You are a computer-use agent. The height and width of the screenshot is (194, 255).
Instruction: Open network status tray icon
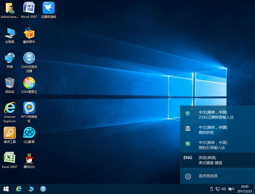pyautogui.click(x=217, y=189)
